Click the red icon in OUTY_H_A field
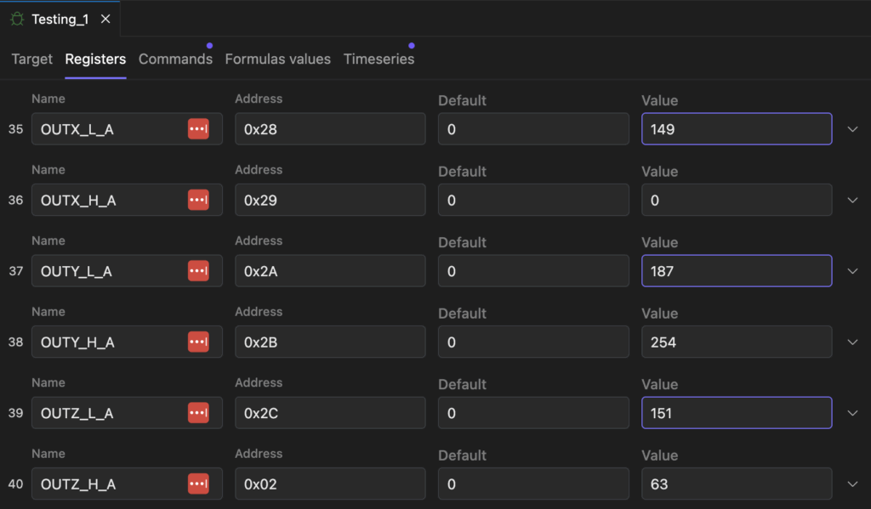The image size is (871, 509). (x=198, y=342)
